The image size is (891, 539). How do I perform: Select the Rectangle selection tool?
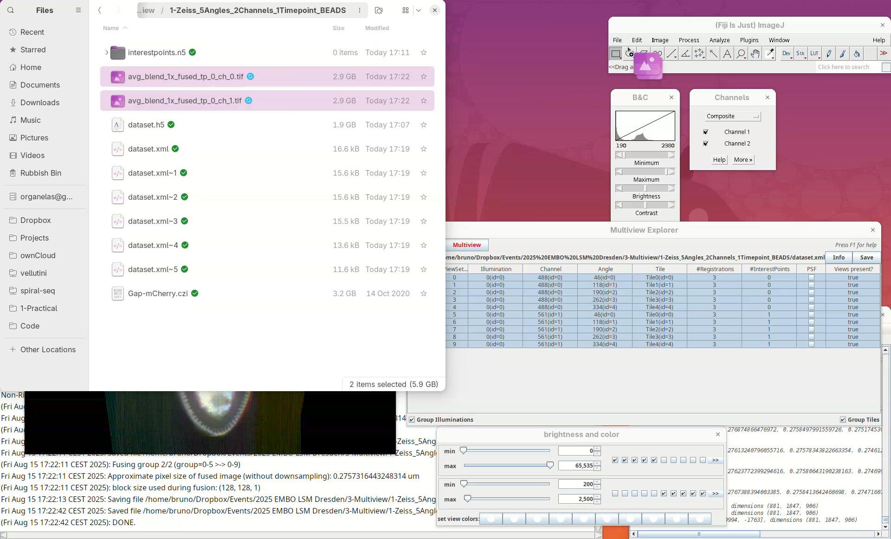tap(615, 54)
